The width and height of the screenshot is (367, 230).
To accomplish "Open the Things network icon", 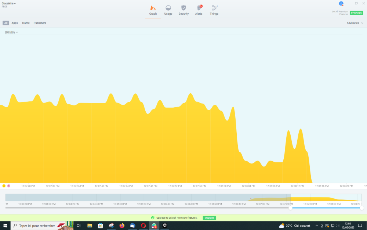I will [214, 8].
